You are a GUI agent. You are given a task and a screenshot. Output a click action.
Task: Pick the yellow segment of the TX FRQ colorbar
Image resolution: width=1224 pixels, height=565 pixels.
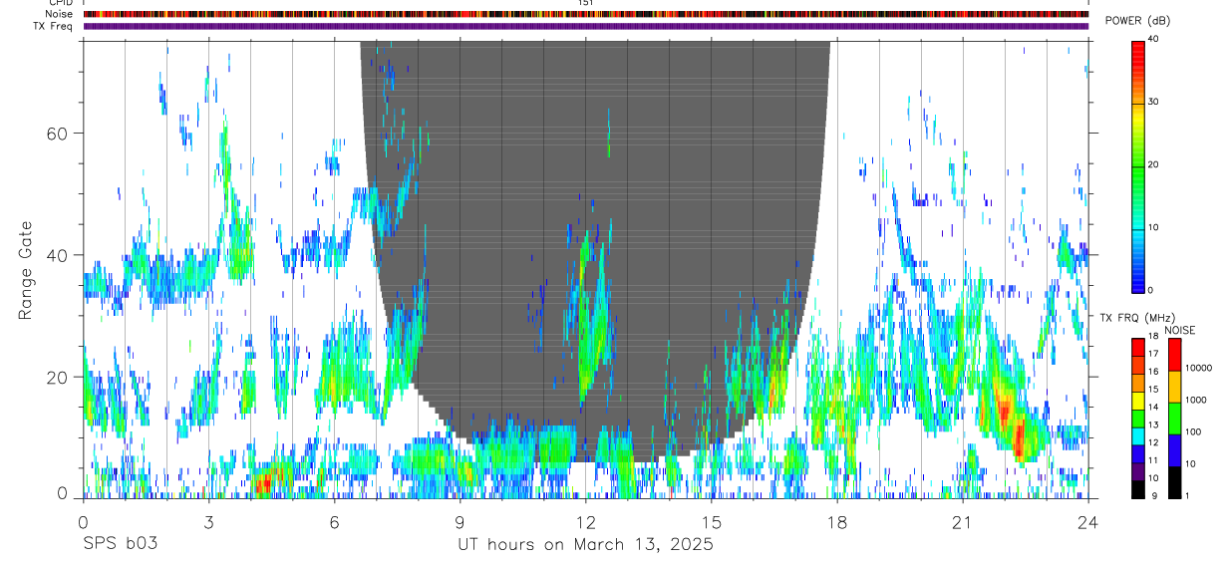click(x=1137, y=400)
